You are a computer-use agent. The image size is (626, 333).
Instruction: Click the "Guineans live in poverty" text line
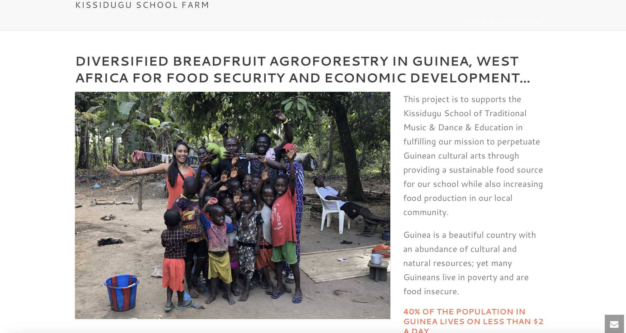(466, 277)
